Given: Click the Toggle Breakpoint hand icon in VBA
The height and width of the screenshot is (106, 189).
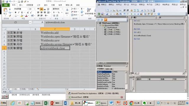Looking at the screenshot, I should (x=131, y=11).
